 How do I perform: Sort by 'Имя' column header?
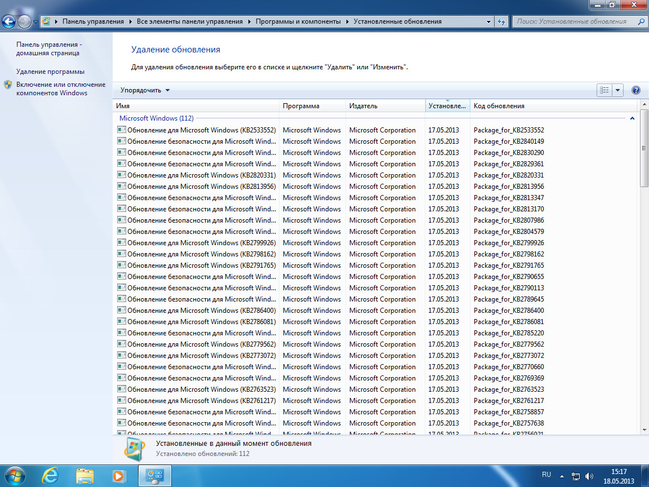click(196, 106)
